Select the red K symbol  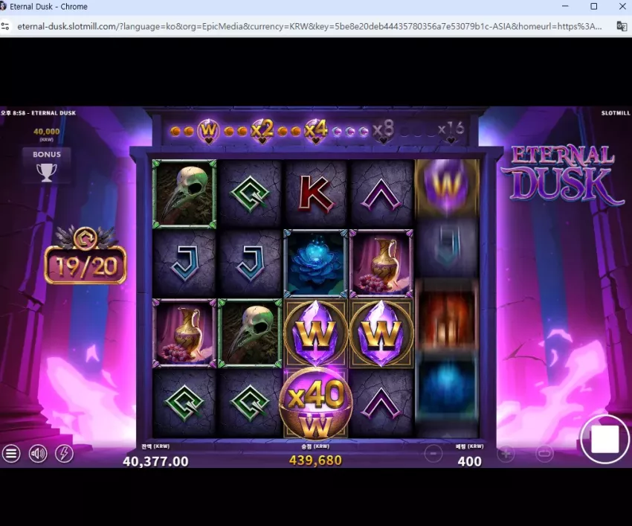pos(315,193)
